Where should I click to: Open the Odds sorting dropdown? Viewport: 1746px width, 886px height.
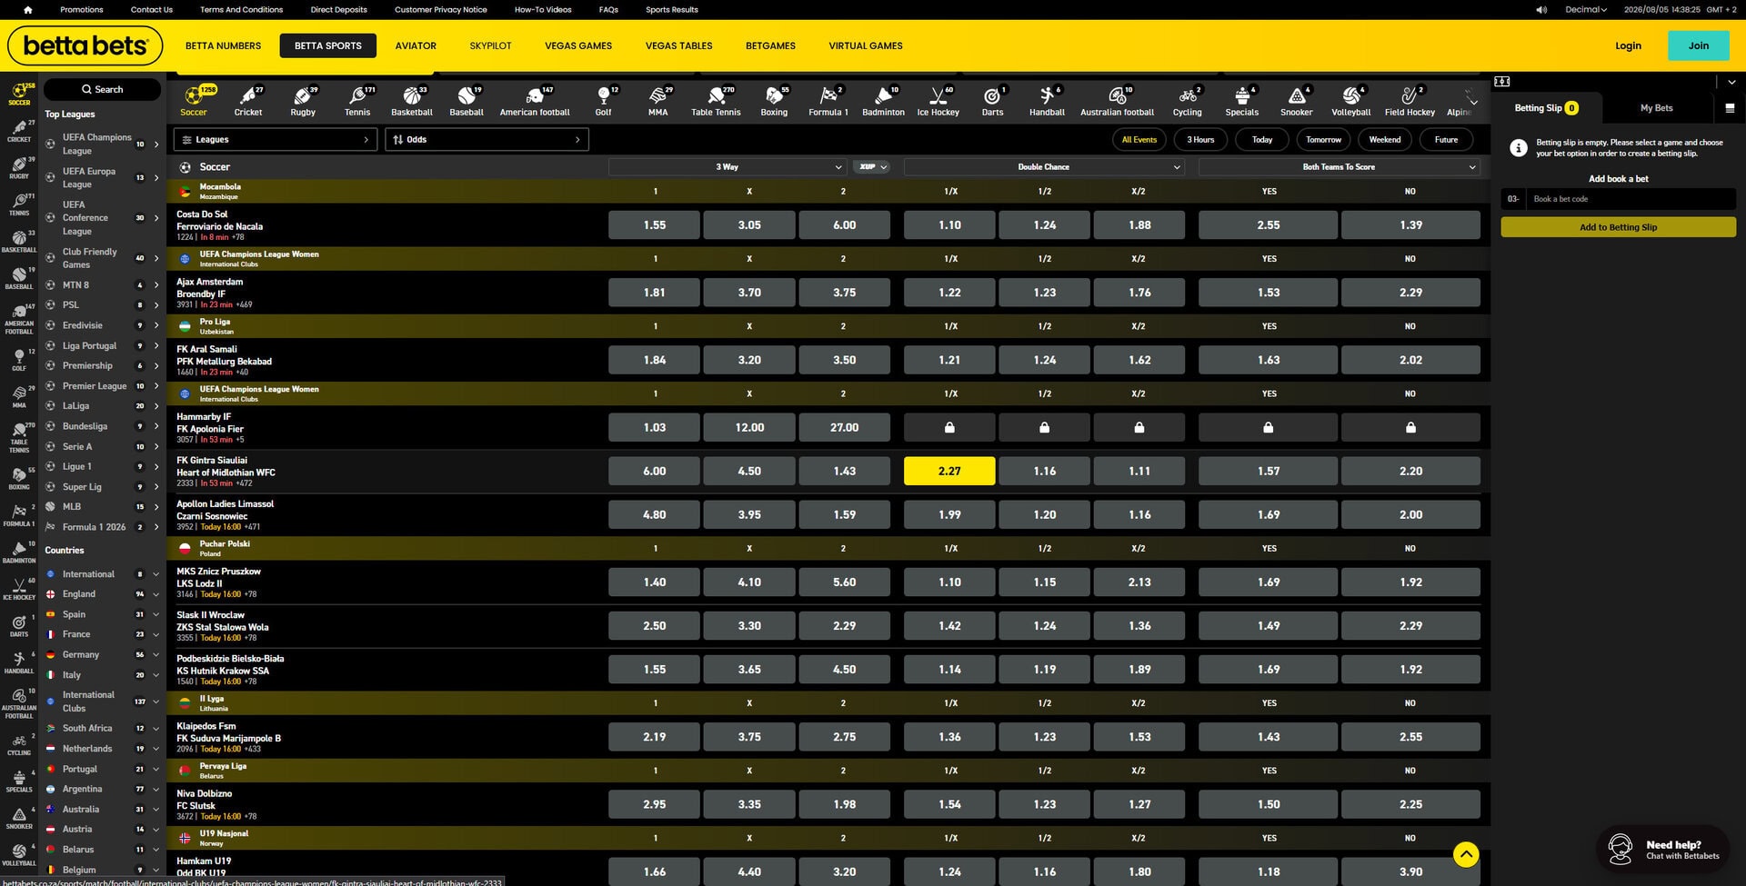(x=487, y=140)
